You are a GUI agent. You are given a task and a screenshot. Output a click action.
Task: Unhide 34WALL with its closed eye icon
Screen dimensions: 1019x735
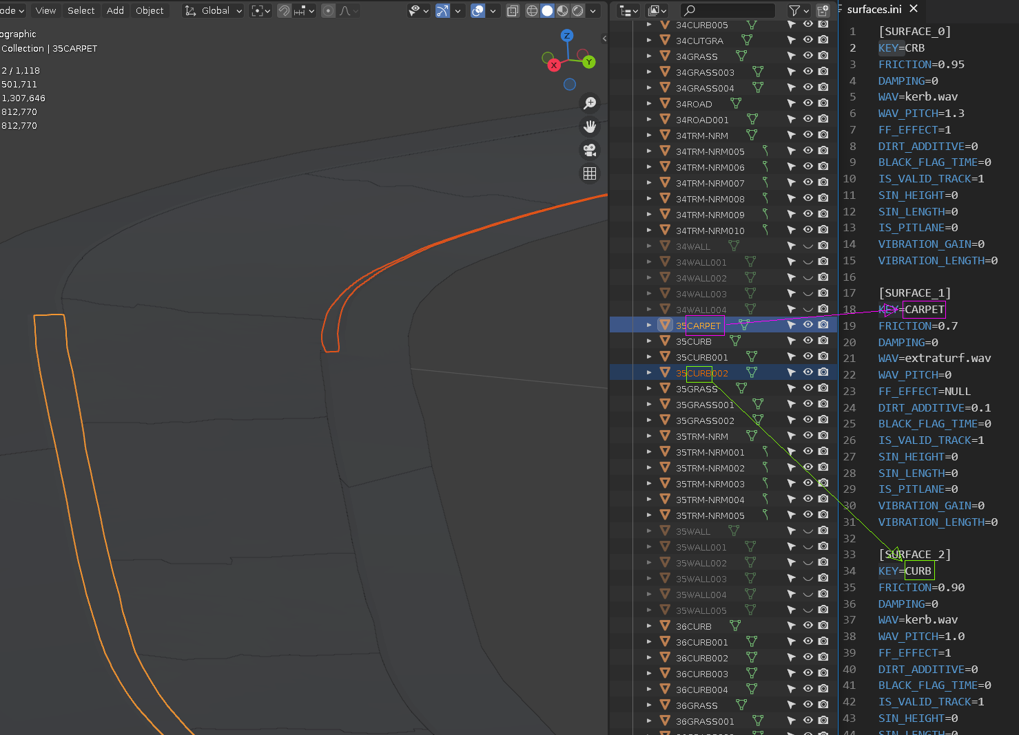[807, 246]
